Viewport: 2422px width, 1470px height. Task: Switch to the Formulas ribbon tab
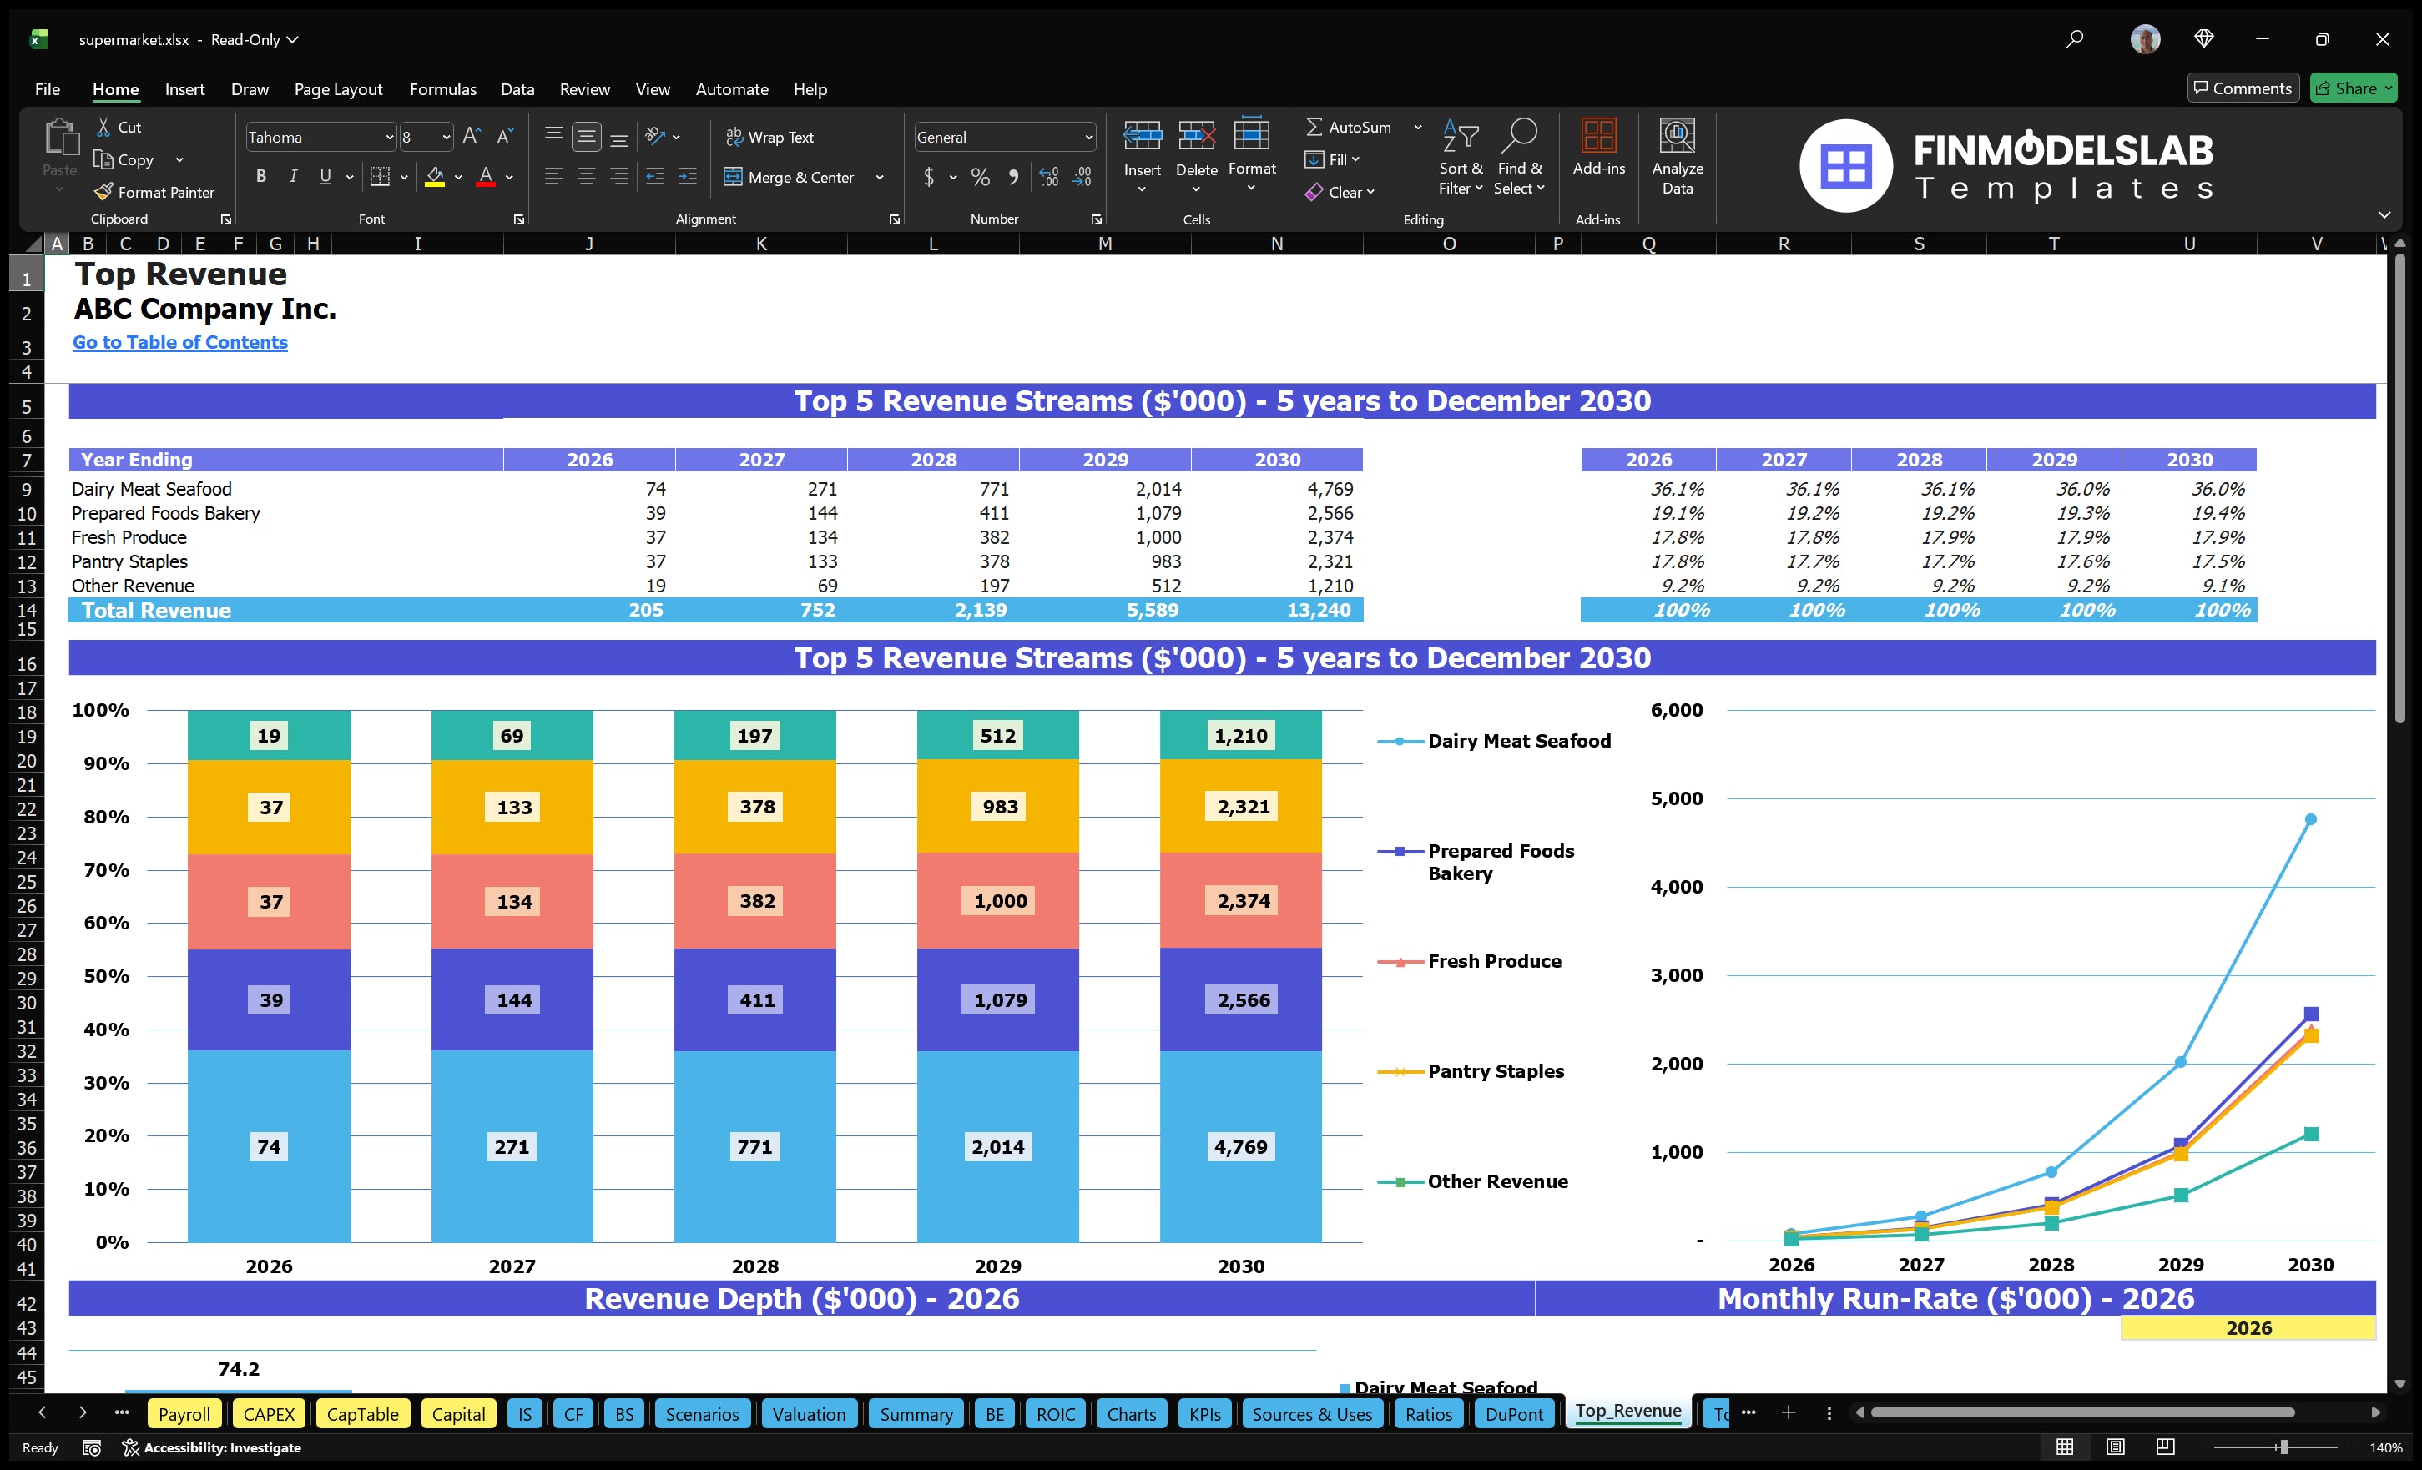442,89
